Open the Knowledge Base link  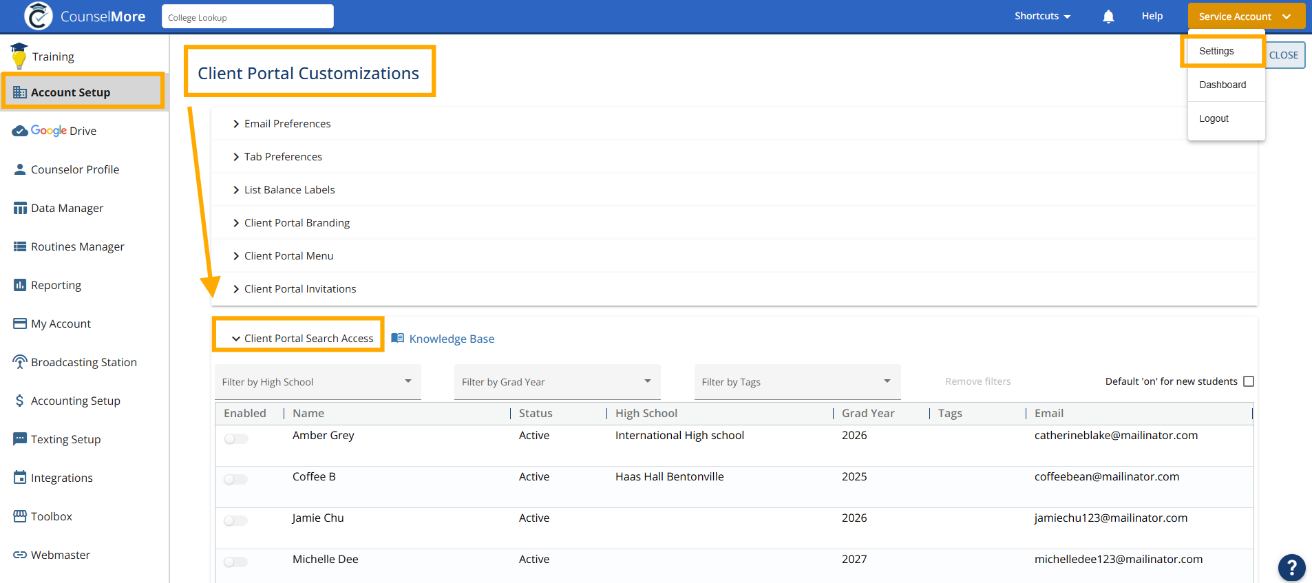coord(452,339)
